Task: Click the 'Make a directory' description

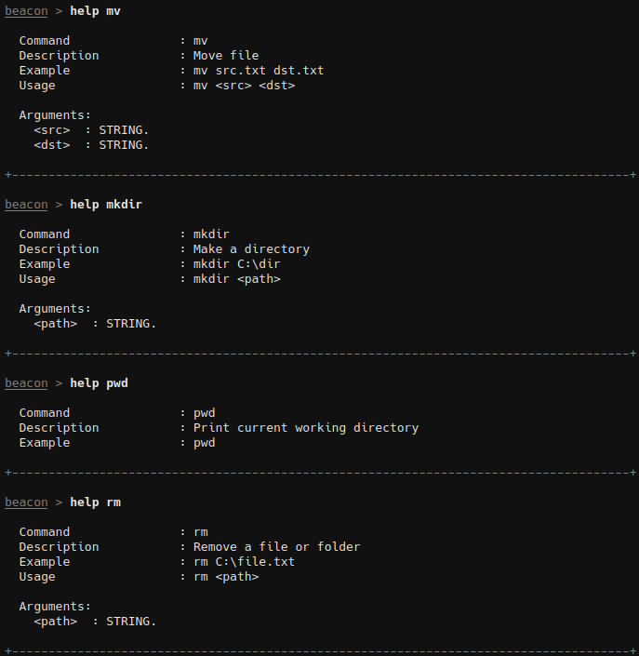Action: 251,249
